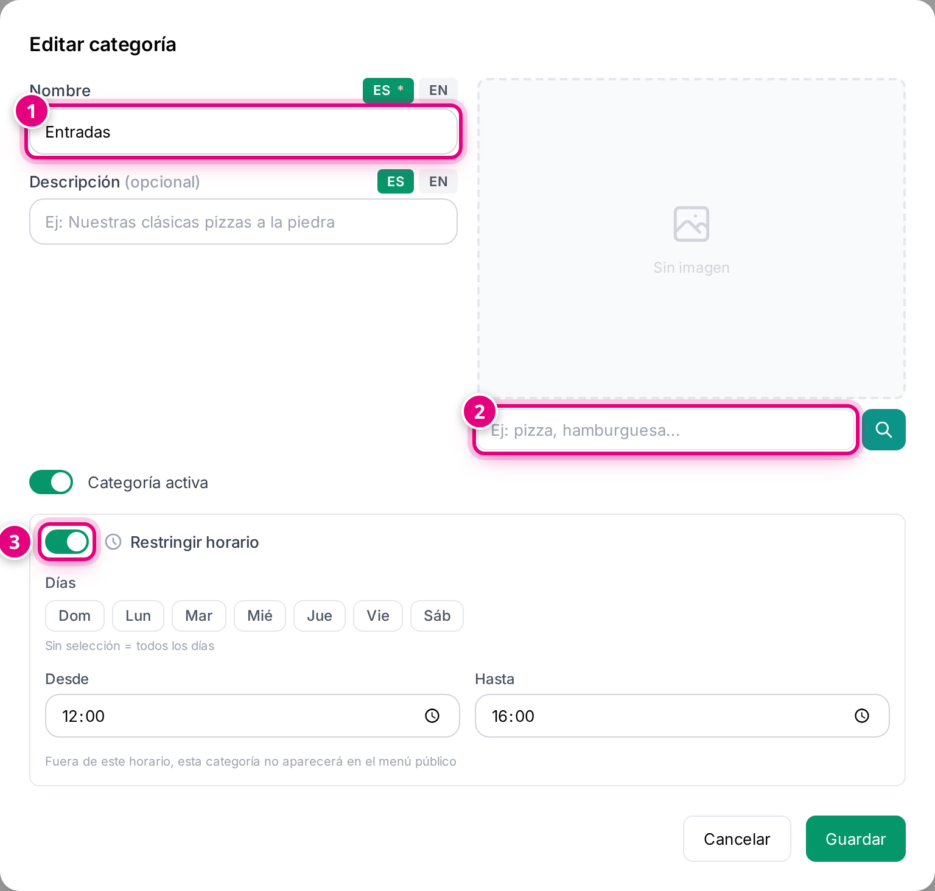
Task: Focus the Nombre field containing Entradas
Action: click(243, 131)
